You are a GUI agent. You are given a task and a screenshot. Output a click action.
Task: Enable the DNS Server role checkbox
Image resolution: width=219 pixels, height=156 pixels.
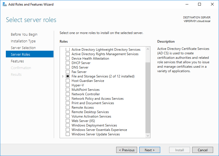pos(67,67)
